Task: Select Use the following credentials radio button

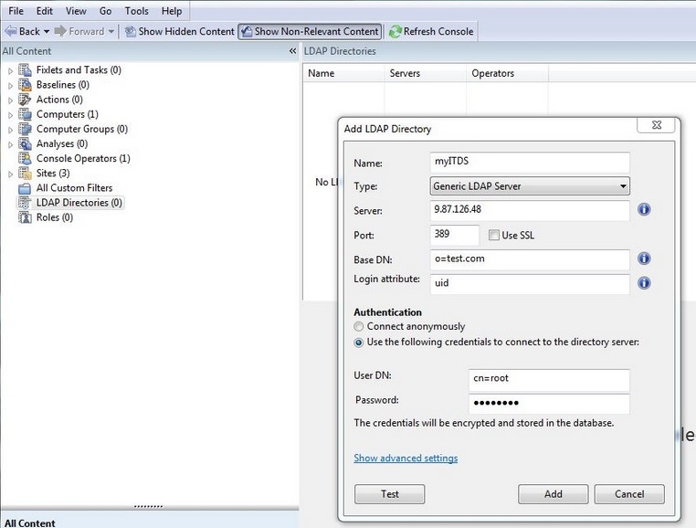Action: click(x=359, y=343)
